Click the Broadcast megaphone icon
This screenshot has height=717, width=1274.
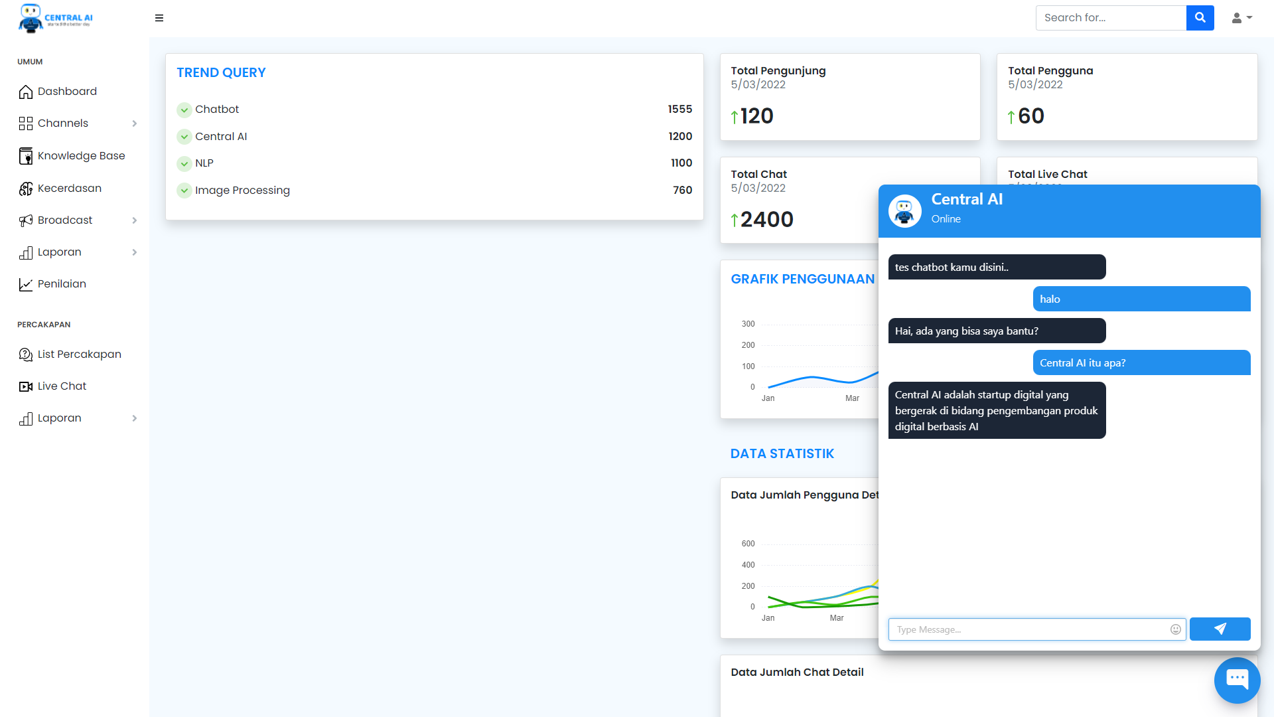pyautogui.click(x=26, y=220)
